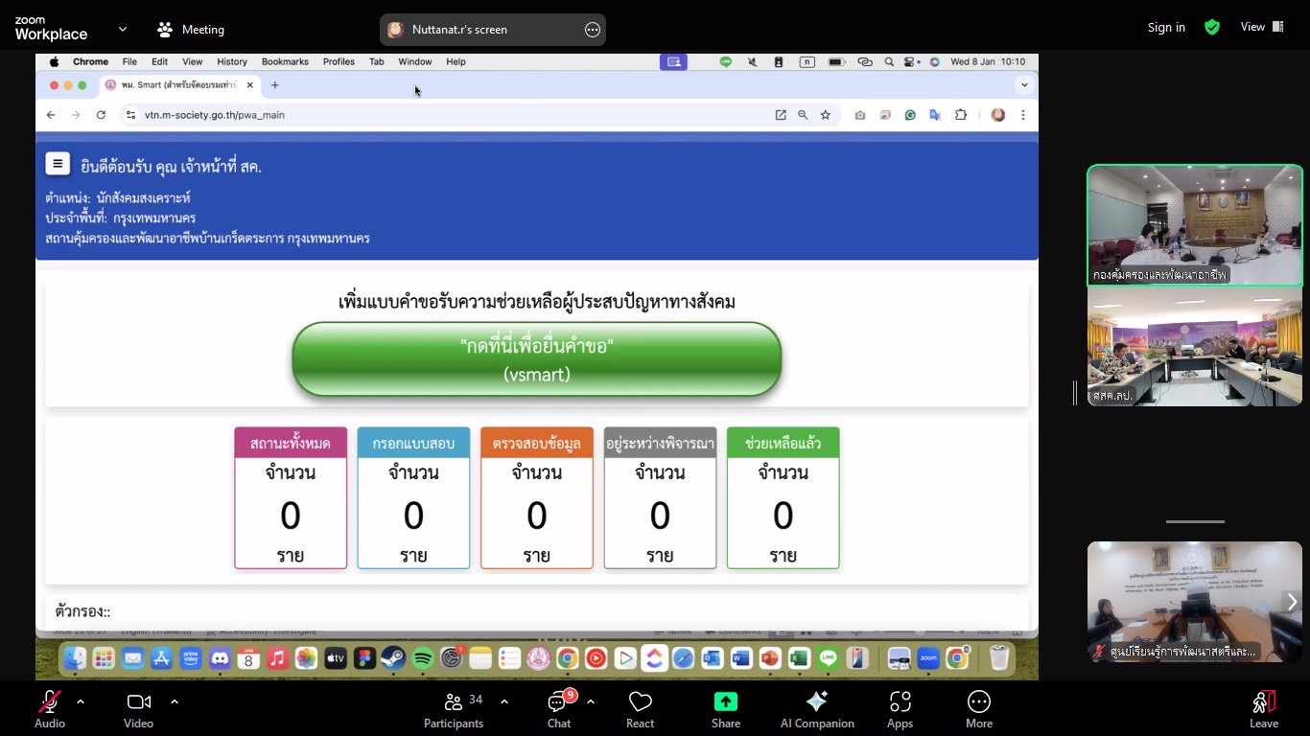Click the Sign in link
Image resolution: width=1310 pixels, height=736 pixels.
1166,27
